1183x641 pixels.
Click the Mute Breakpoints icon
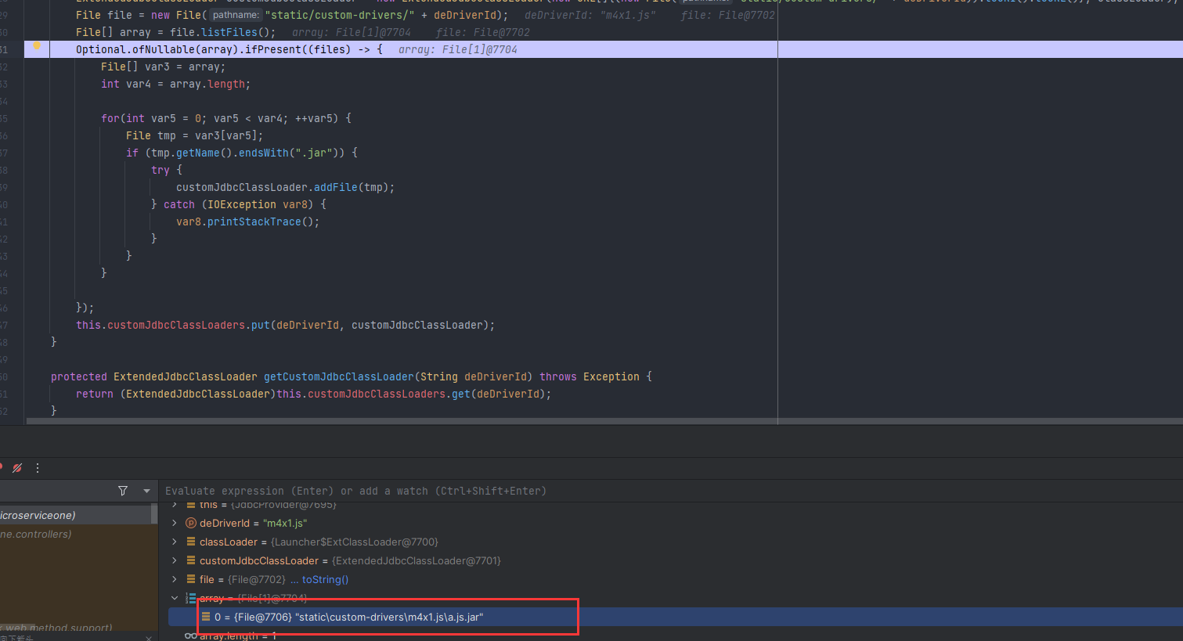(x=17, y=468)
